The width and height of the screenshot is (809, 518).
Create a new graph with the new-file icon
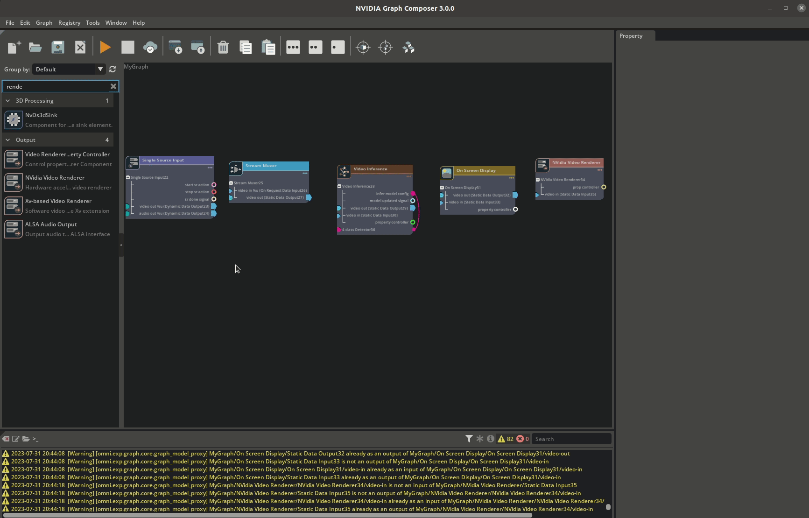[14, 47]
